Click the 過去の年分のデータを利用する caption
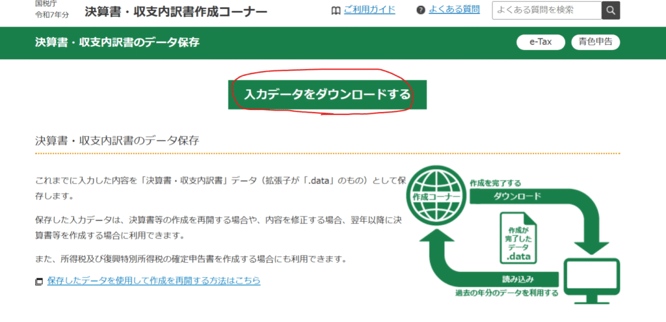The width and height of the screenshot is (666, 322). point(507,293)
